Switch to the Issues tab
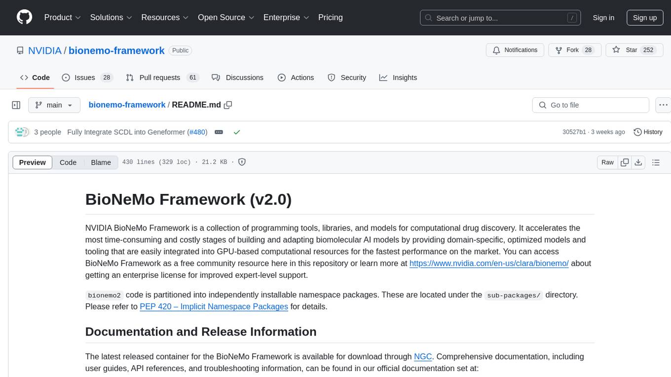 pos(87,77)
